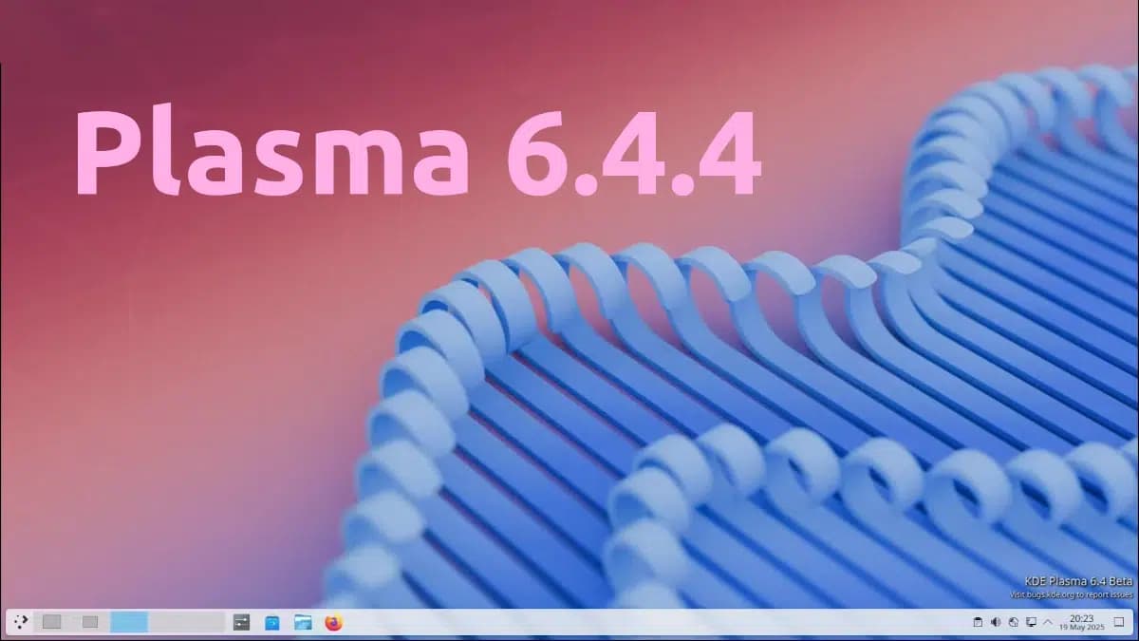Screen dimensions: 1139x641
Task: Switch to the second virtual desktop in pager
Action: (x=90, y=622)
